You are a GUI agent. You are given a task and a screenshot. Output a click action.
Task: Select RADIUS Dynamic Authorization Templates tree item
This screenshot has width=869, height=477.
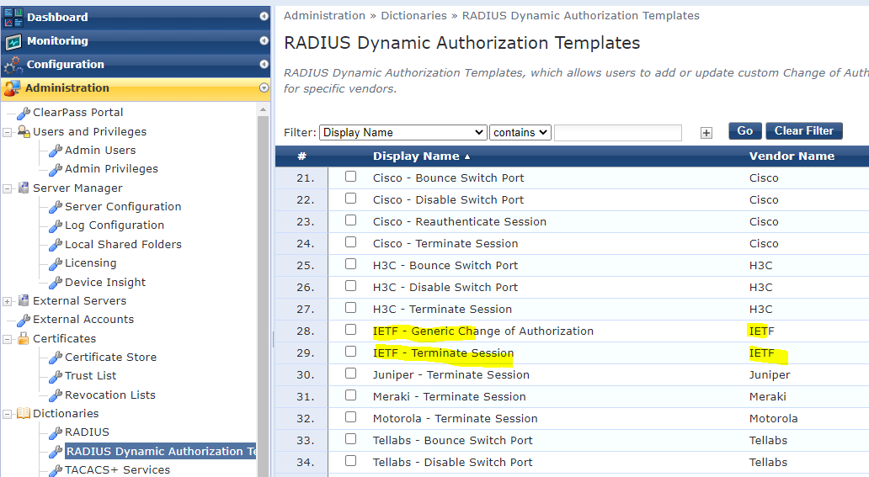pos(161,452)
